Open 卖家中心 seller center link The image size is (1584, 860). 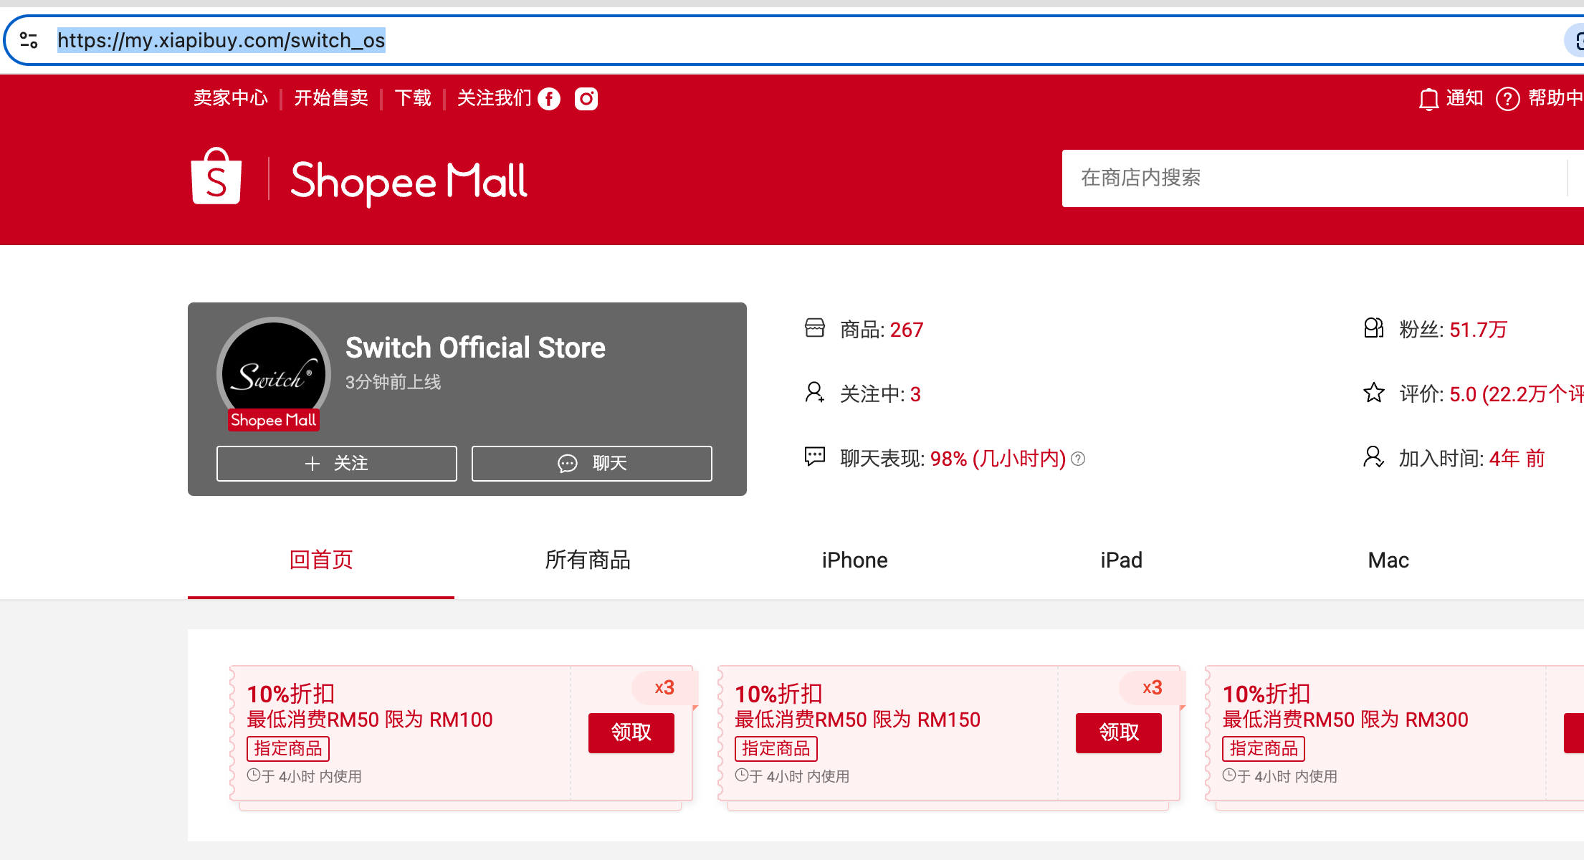coord(231,98)
